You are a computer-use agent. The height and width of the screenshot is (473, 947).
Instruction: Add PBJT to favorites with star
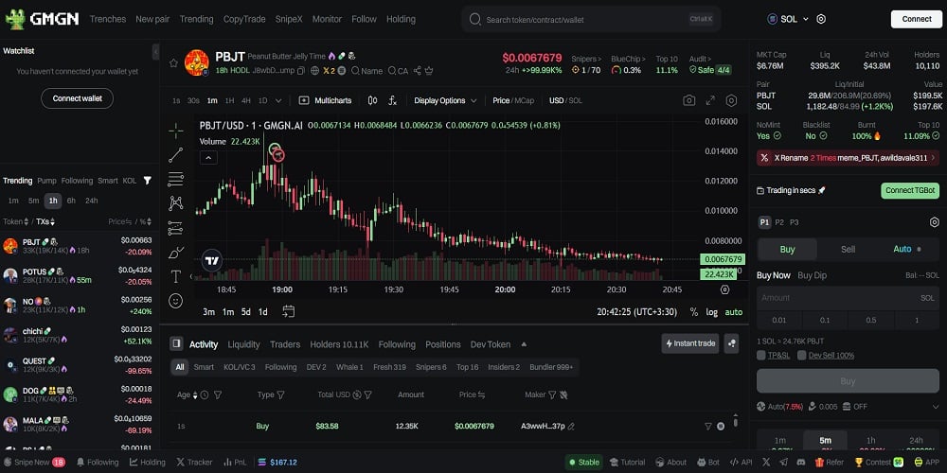tap(173, 62)
